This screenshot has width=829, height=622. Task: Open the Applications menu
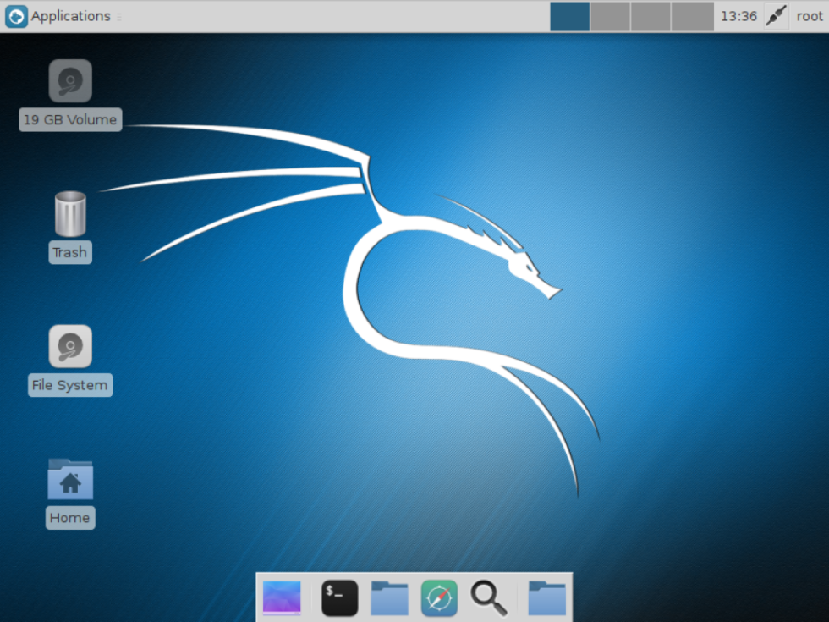click(x=71, y=15)
